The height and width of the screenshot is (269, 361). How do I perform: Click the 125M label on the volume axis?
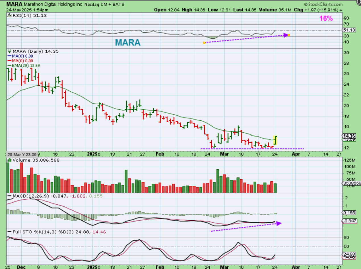coord(350,161)
